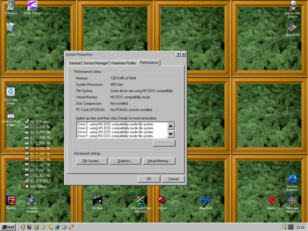
Task: Click the File System... button
Action: click(x=92, y=161)
